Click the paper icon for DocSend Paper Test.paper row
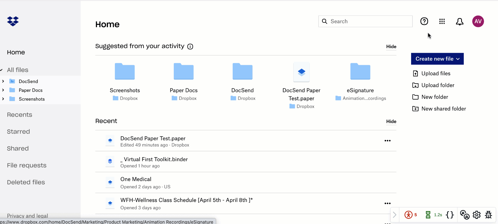 click(110, 141)
